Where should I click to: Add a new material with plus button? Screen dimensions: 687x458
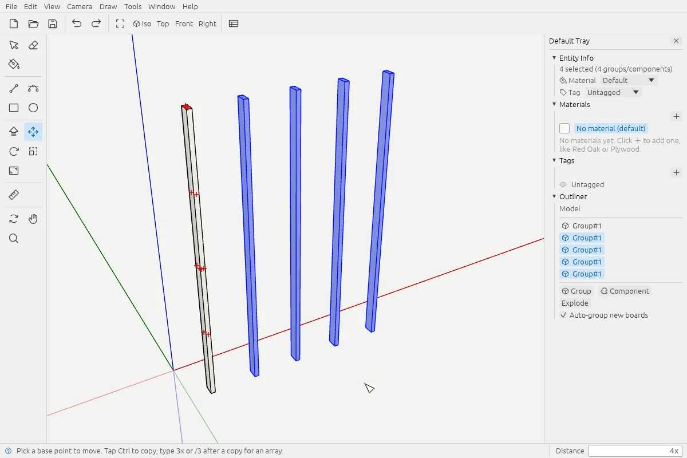click(x=676, y=116)
